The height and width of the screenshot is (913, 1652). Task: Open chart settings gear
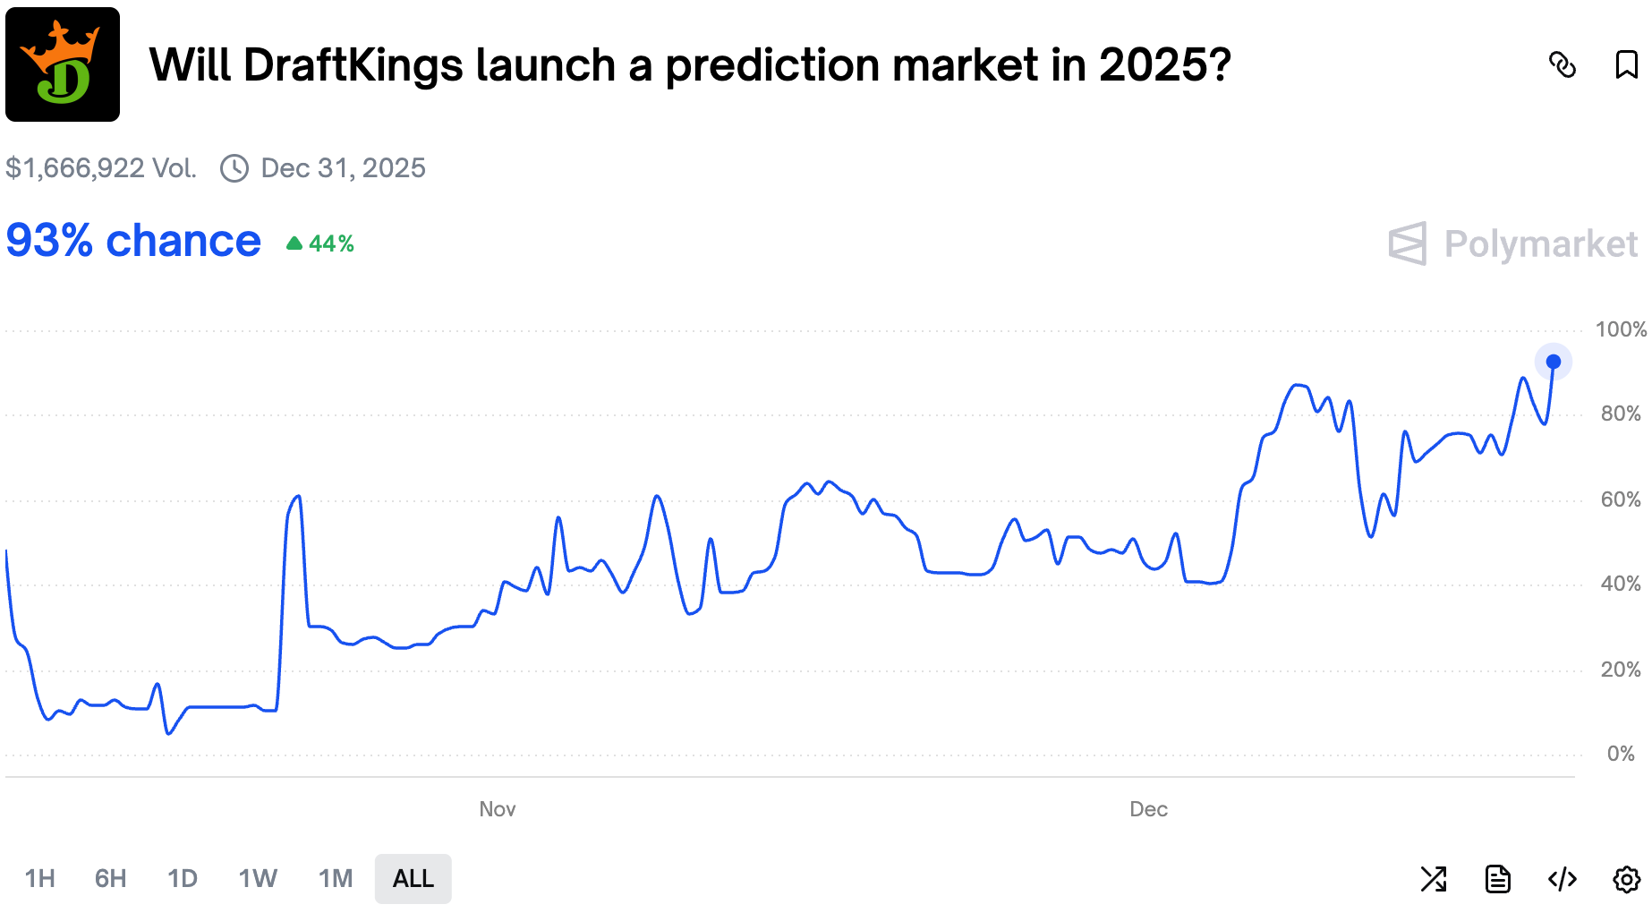click(1626, 879)
